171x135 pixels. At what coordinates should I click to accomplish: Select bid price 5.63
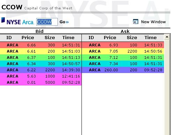click(31, 76)
